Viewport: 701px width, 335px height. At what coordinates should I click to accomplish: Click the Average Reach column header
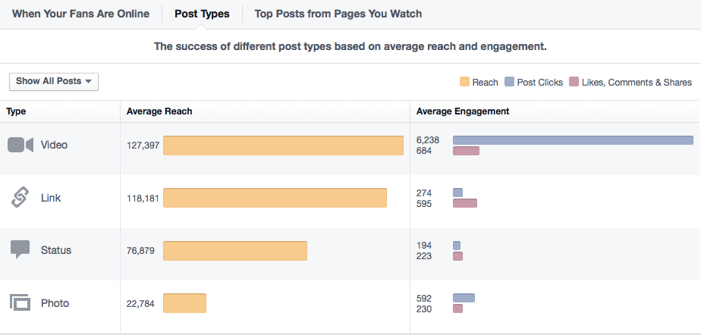[159, 111]
